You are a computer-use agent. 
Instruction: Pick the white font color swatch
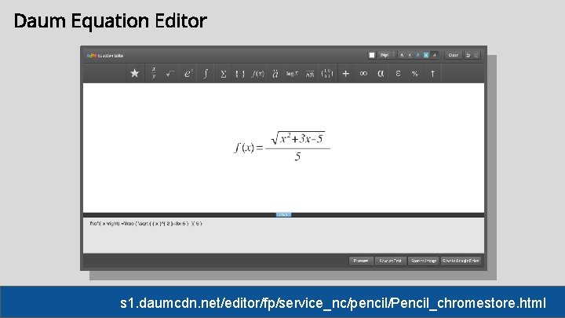(x=371, y=55)
